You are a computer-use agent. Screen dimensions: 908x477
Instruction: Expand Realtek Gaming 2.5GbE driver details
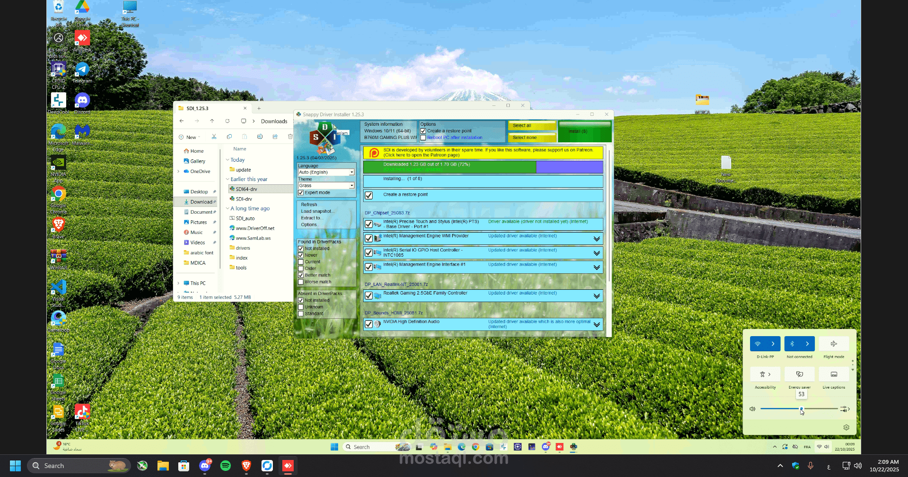pyautogui.click(x=597, y=296)
